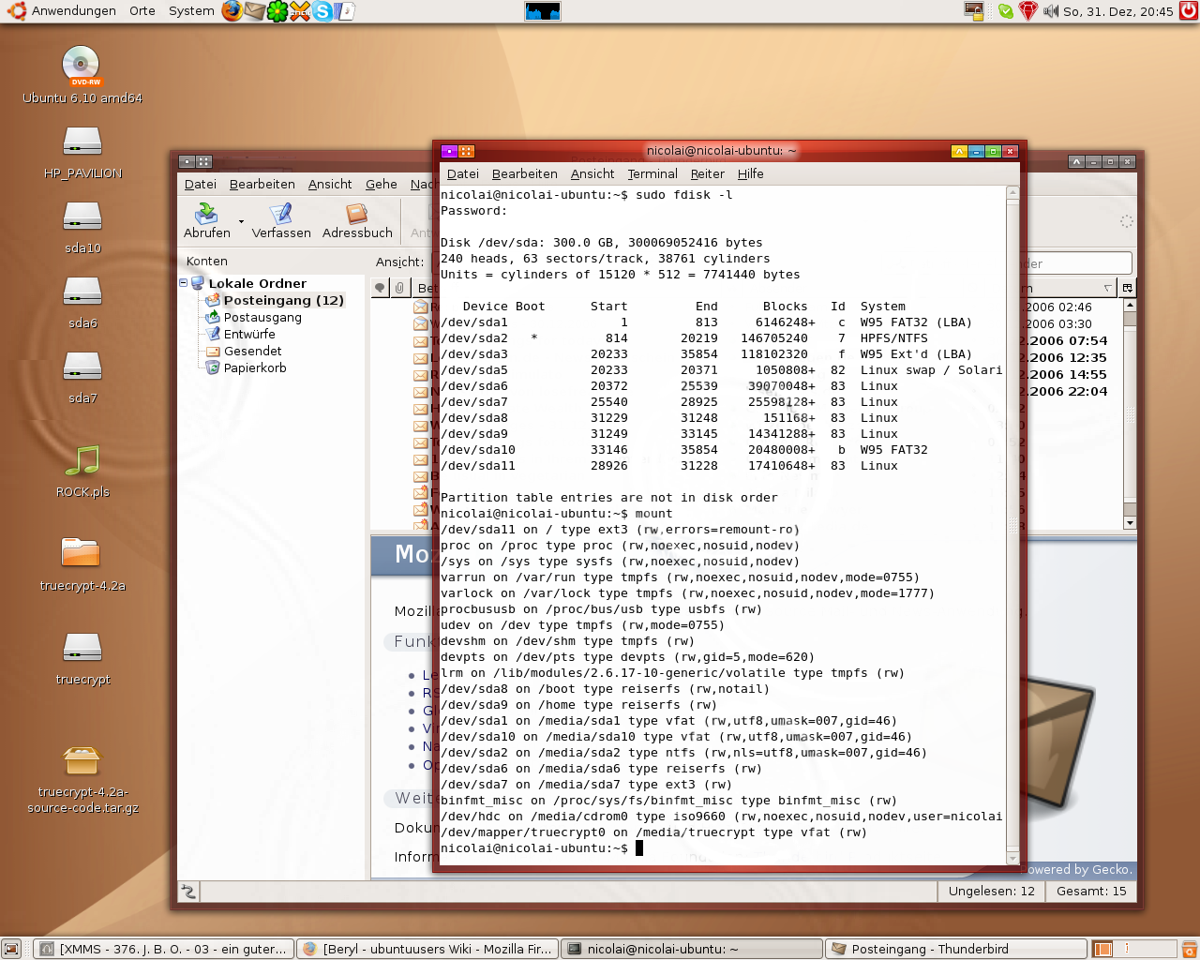Click the green Skype status tray icon
Screen dimensions: 1200x960
1006,11
